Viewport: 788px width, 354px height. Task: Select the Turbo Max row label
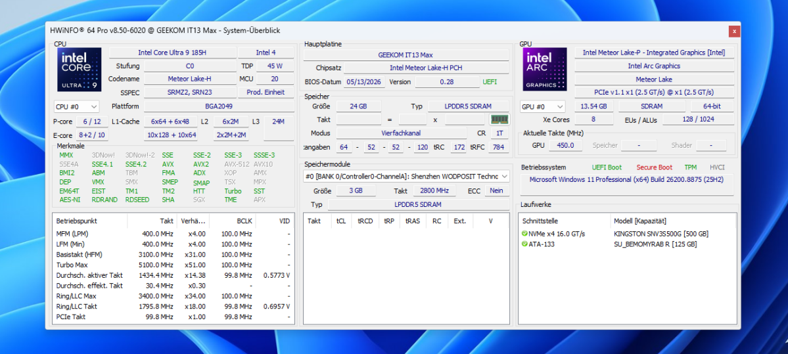(72, 265)
